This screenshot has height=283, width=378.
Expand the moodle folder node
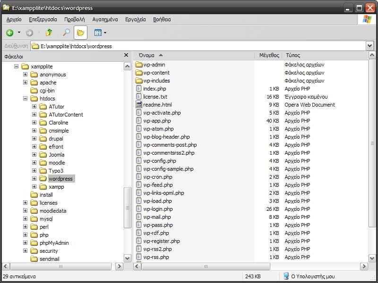pyautogui.click(x=34, y=163)
